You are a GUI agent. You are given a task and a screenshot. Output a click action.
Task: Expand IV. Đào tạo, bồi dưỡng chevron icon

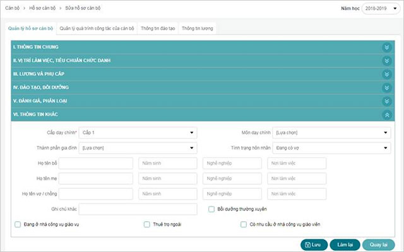pyautogui.click(x=387, y=87)
